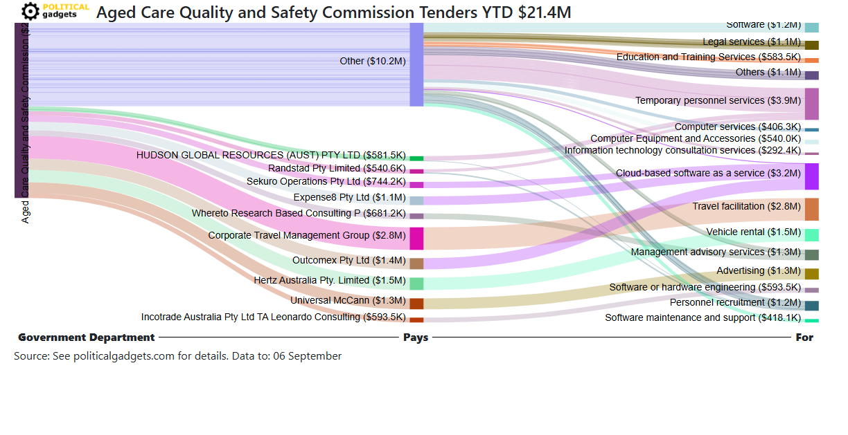This screenshot has width=848, height=435.
Task: Click the Randstad Pty Limited ($540.6K) label
Action: [337, 168]
